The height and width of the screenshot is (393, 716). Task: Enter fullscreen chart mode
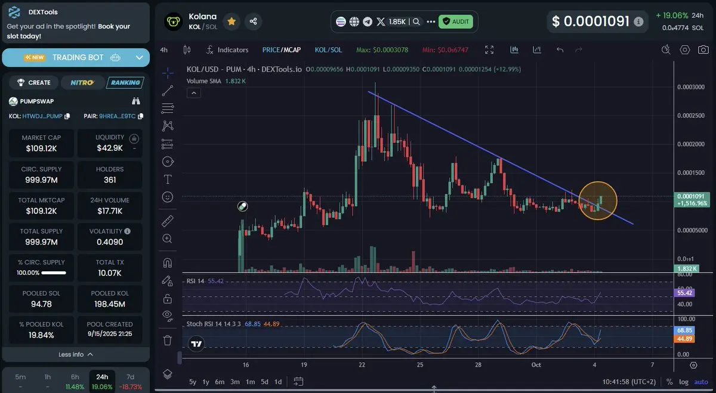click(489, 50)
